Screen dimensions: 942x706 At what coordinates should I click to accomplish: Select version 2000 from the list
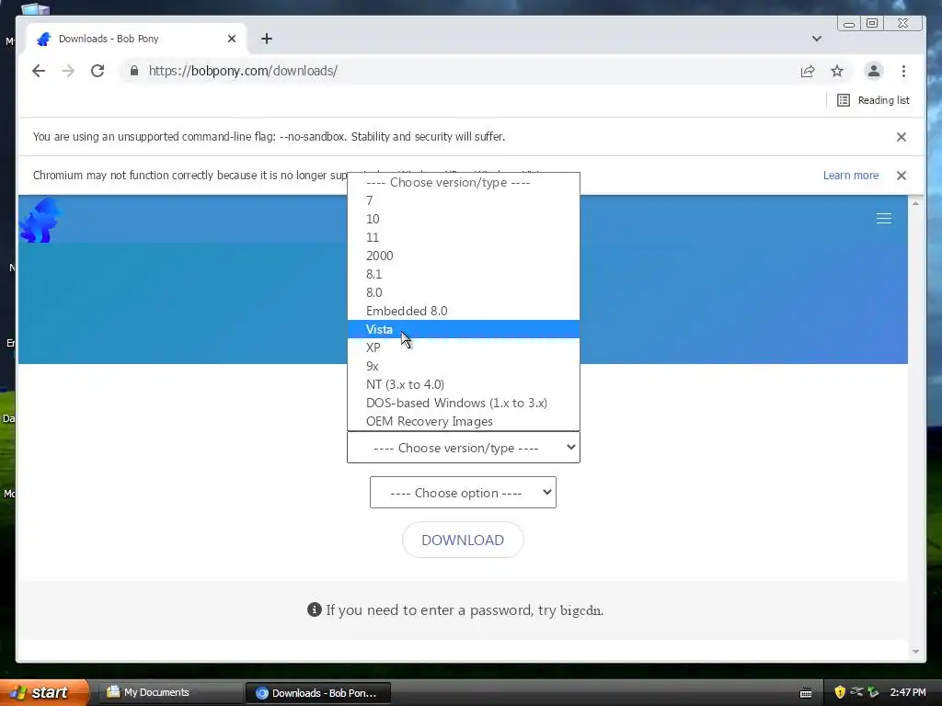tap(464, 256)
